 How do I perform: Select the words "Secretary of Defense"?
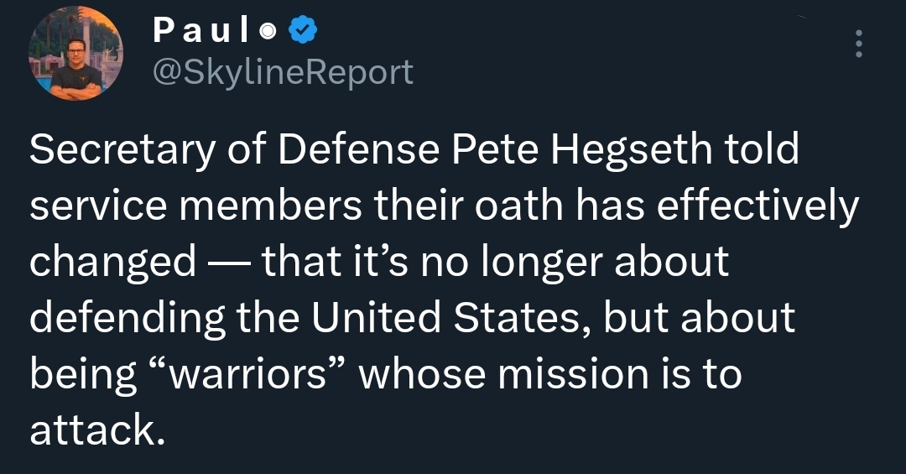point(234,149)
